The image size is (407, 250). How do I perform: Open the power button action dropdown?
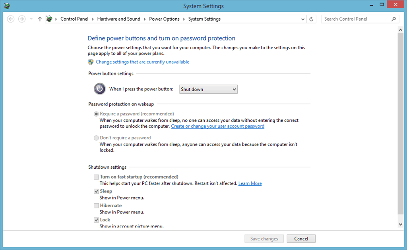pyautogui.click(x=208, y=89)
